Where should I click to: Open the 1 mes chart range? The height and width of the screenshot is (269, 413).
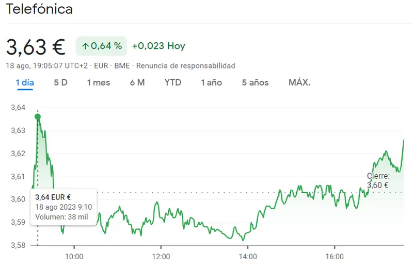99,82
